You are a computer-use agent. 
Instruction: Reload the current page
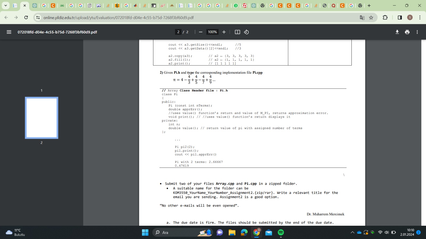26,18
